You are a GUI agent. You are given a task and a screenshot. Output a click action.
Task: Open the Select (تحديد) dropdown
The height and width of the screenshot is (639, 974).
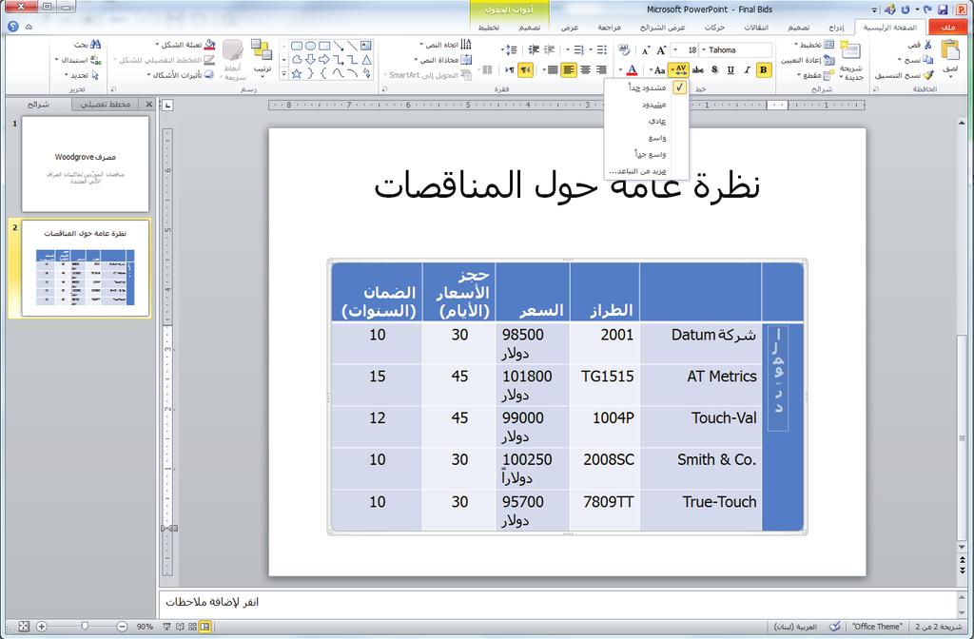(82, 75)
